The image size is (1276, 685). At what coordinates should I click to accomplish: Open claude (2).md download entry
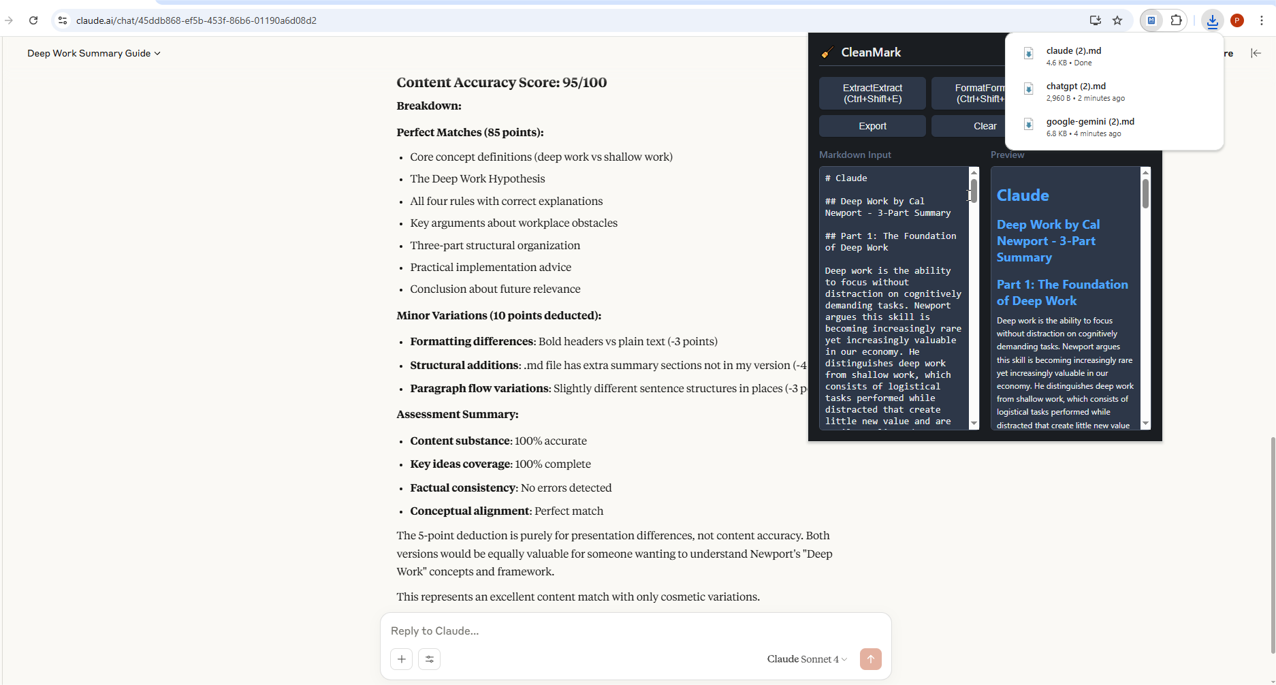pos(1114,56)
